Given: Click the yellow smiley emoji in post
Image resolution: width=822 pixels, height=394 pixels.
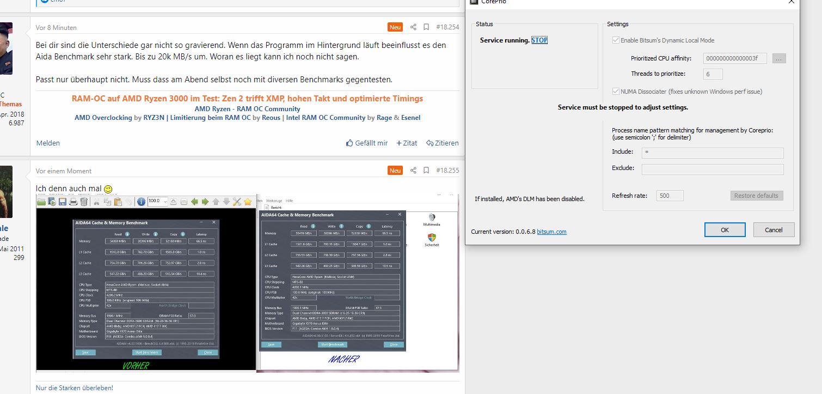Looking at the screenshot, I should tap(108, 189).
